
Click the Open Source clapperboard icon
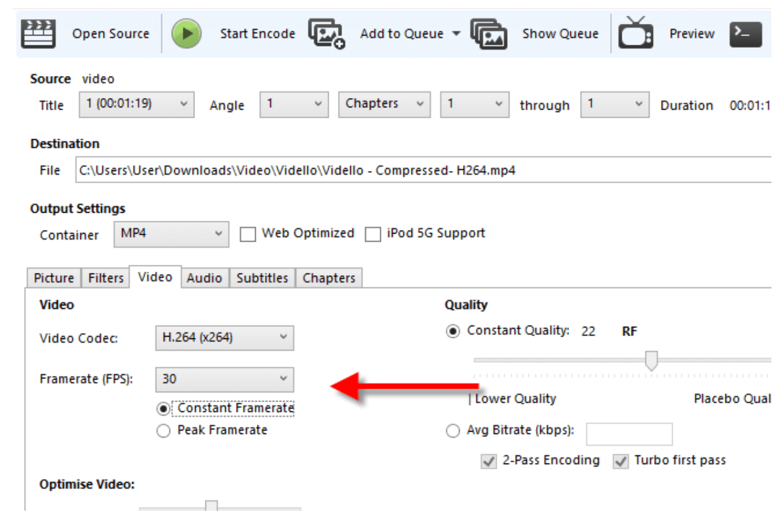pos(39,34)
